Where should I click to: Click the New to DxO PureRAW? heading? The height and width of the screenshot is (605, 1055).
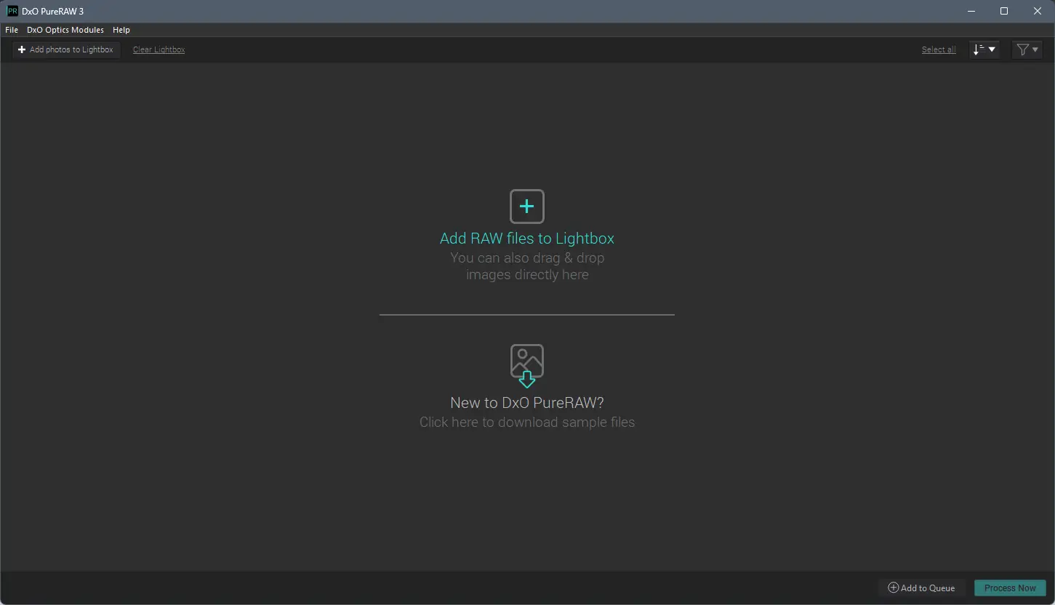pos(527,403)
